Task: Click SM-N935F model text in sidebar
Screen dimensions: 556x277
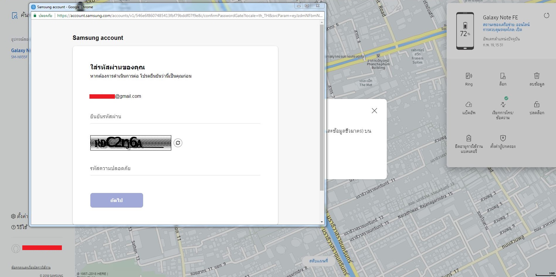Action: coord(19,57)
